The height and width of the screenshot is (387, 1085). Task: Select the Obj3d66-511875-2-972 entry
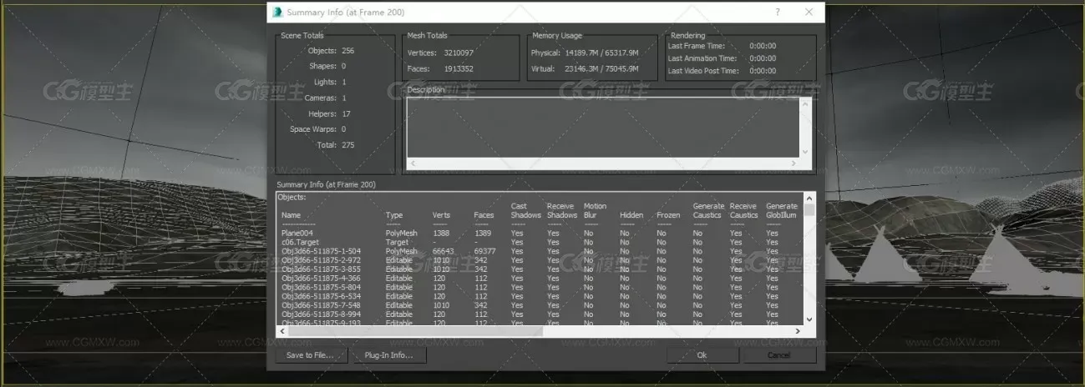[321, 259]
